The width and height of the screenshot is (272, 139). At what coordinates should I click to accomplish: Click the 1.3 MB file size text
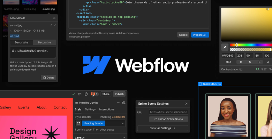click(40, 31)
